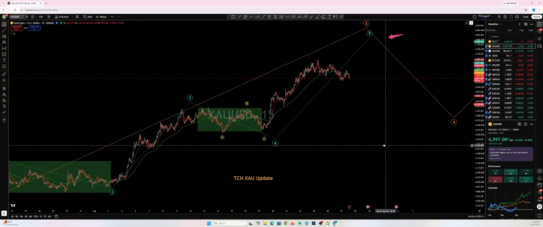The height and width of the screenshot is (227, 543).
Task: Select the 5Y time range
Action: 45,217
